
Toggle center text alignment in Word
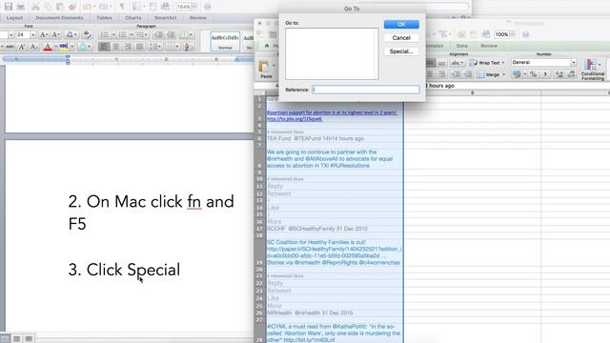[116, 47]
